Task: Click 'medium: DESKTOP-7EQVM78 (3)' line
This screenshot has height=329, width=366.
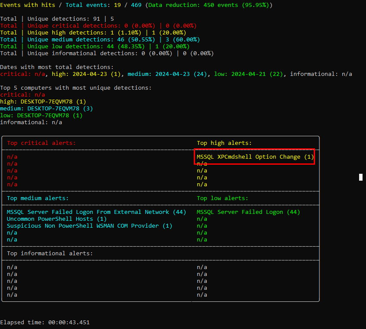Action: point(47,108)
